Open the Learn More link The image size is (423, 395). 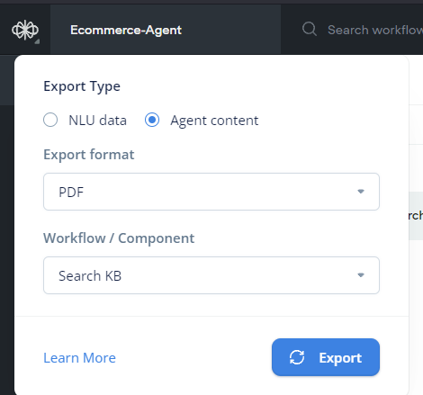pos(79,358)
